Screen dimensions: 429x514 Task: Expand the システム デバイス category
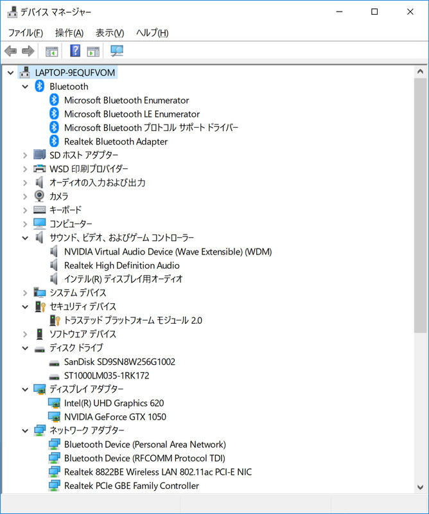pos(25,293)
